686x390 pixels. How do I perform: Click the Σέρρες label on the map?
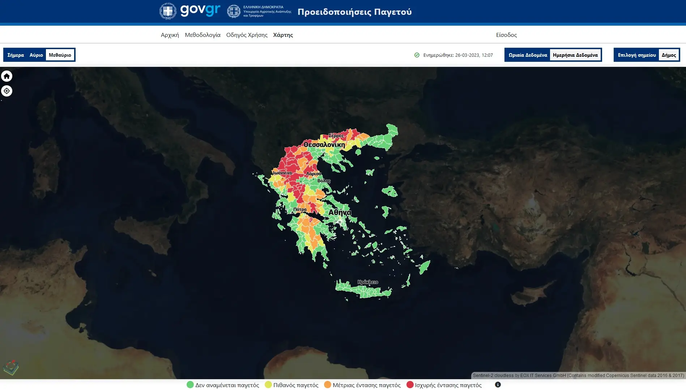point(336,136)
